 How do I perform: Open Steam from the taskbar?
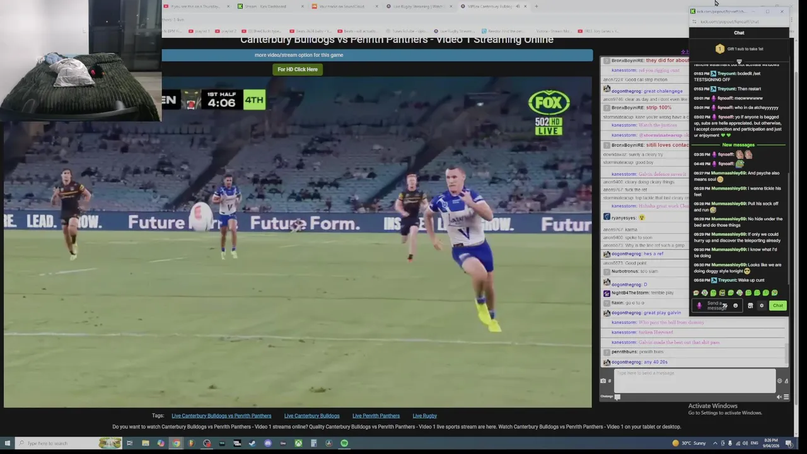[x=252, y=443]
